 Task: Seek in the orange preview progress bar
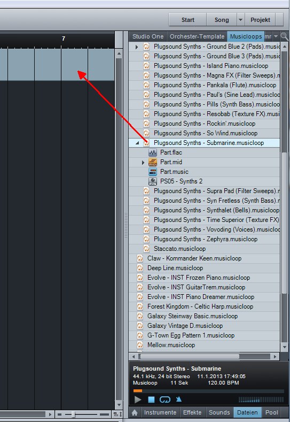tap(209, 390)
